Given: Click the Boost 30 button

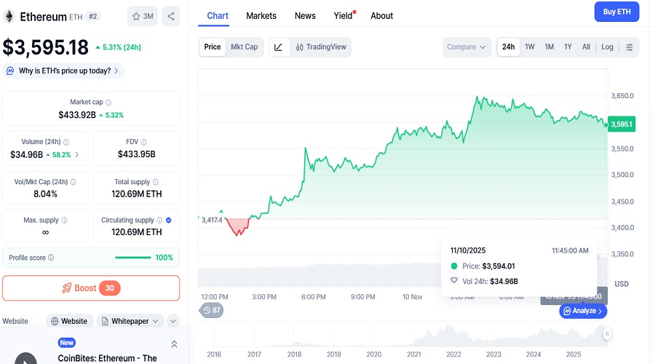Looking at the screenshot, I should click(91, 288).
